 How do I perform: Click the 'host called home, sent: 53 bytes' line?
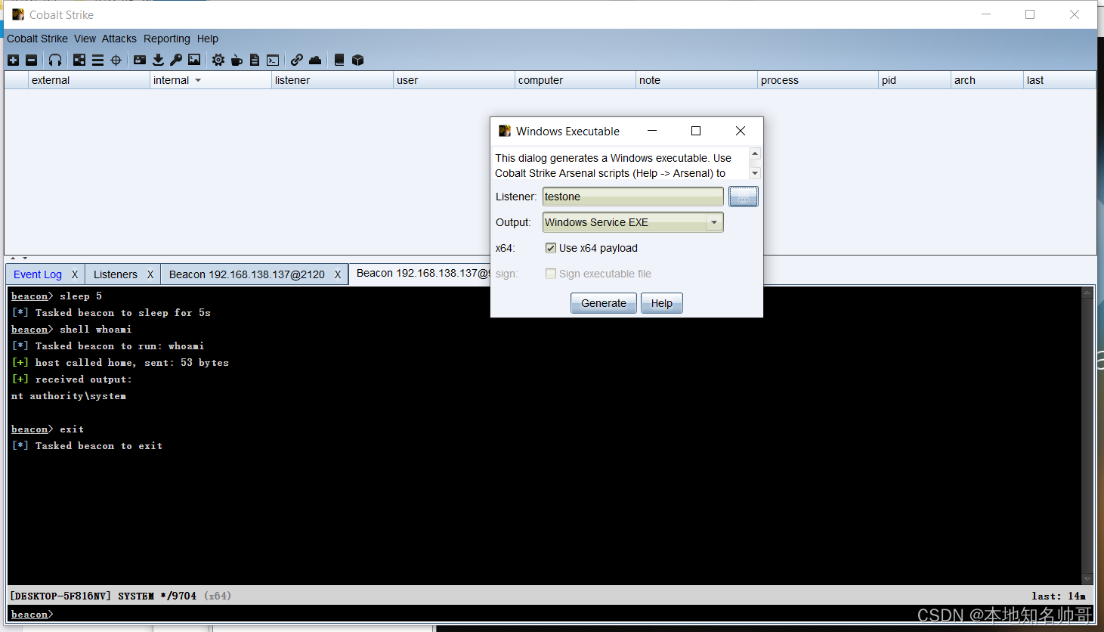[120, 363]
